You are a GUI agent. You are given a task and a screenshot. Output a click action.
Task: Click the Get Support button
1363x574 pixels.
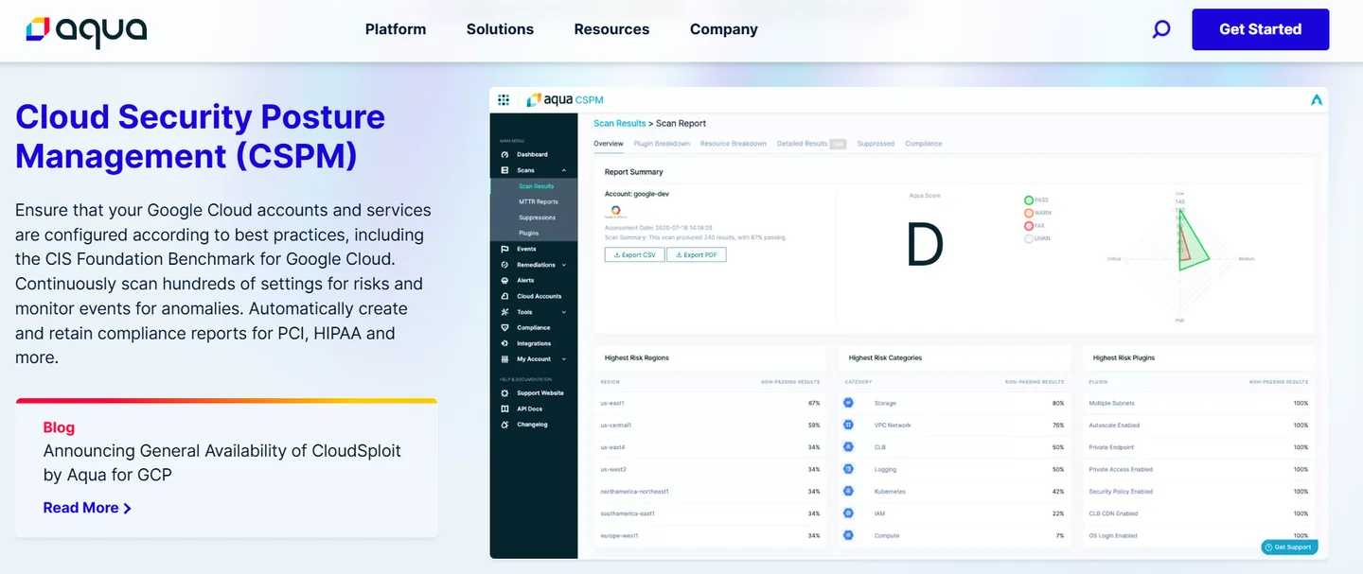point(1289,547)
